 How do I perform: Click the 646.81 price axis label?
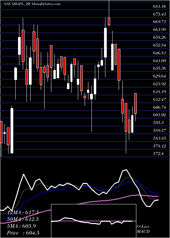click(160, 53)
